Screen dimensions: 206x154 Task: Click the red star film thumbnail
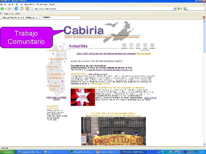pyautogui.click(x=83, y=97)
